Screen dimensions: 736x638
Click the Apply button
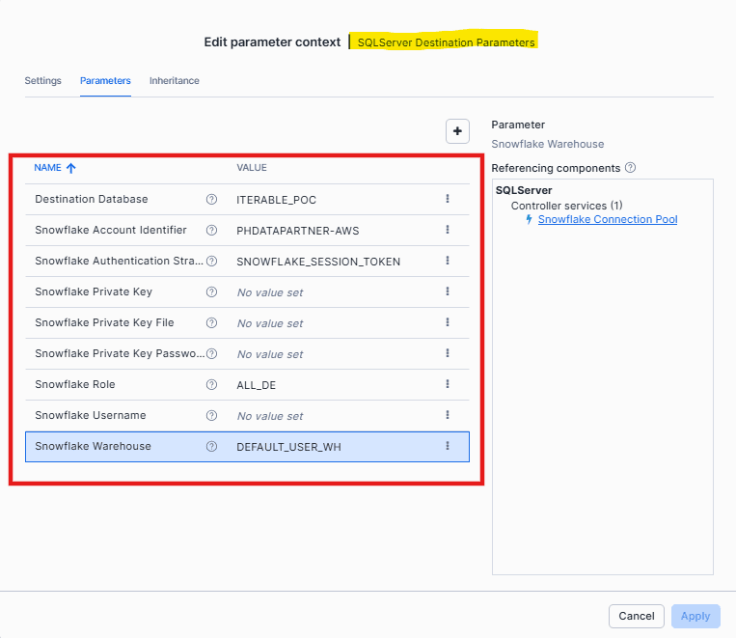[x=695, y=616]
